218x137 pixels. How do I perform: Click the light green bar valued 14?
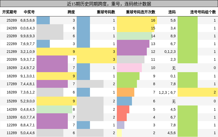[134, 36]
